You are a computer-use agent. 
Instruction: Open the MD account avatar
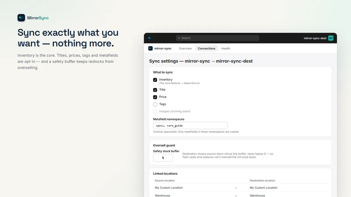(x=331, y=38)
